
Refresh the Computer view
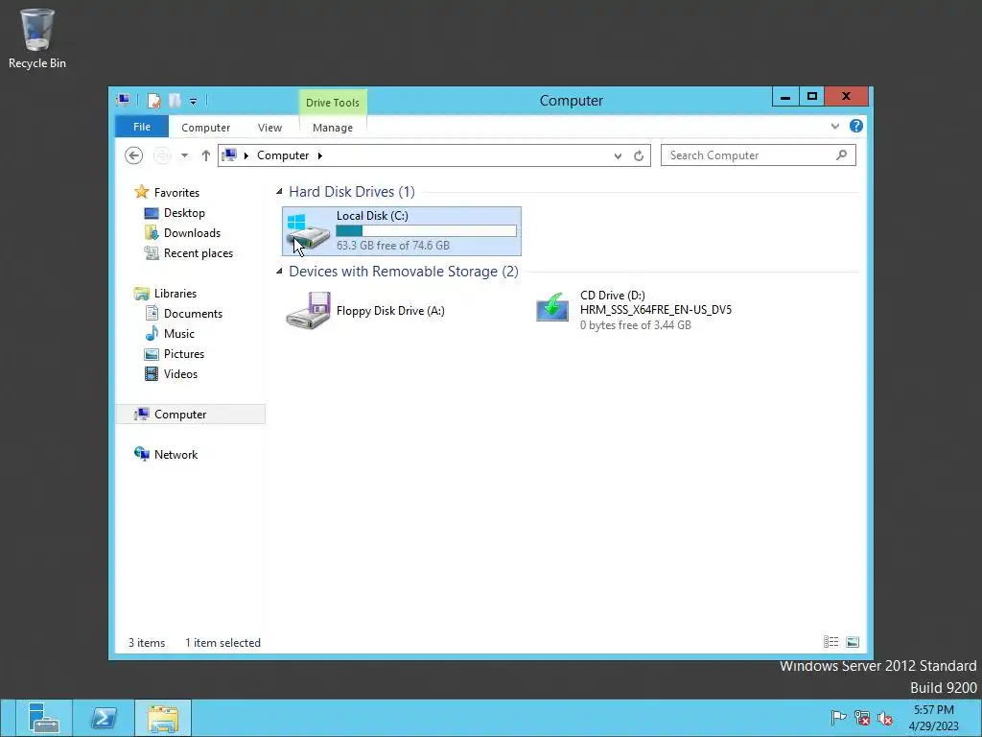639,156
